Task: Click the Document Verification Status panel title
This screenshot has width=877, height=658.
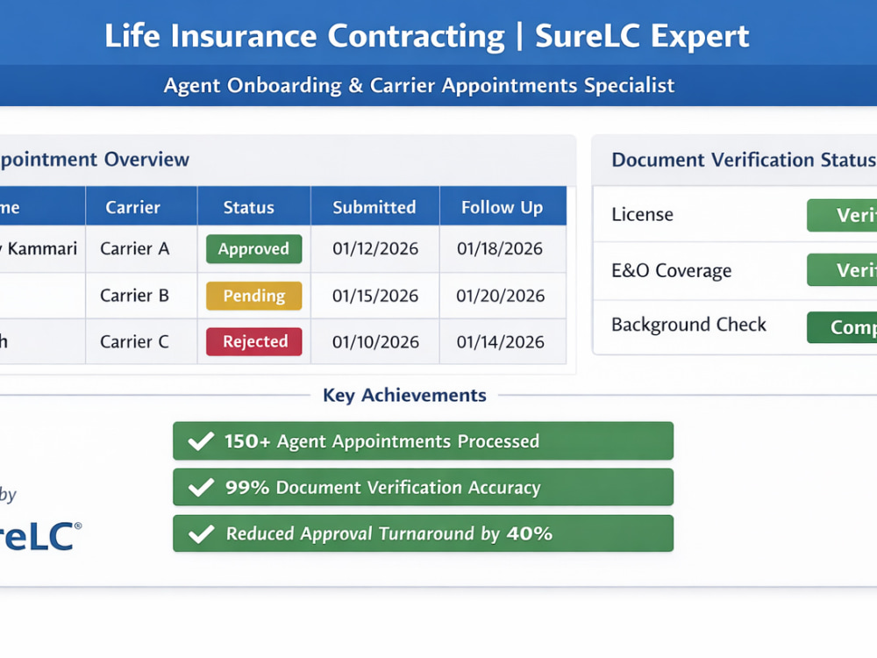Action: point(744,160)
